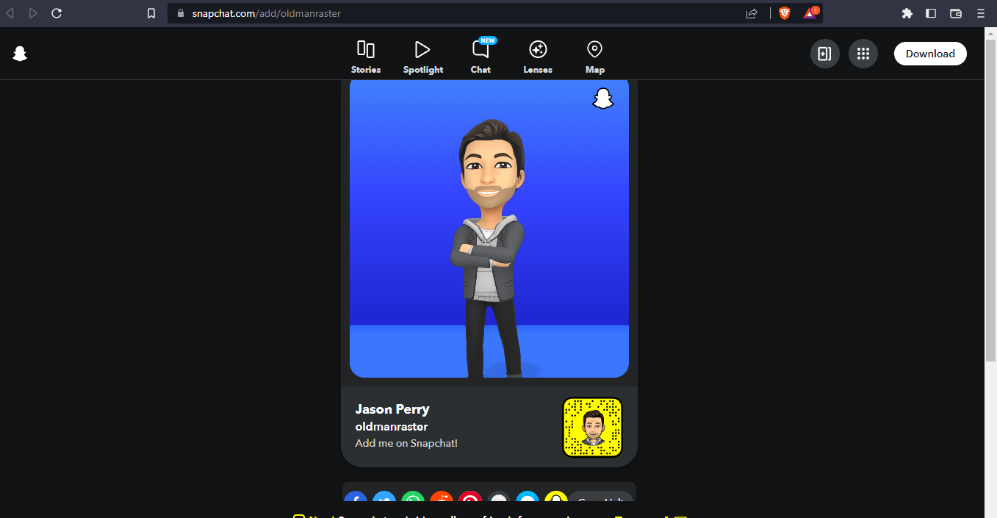Open the Brave Shields lion icon
The height and width of the screenshot is (518, 997).
tap(785, 13)
